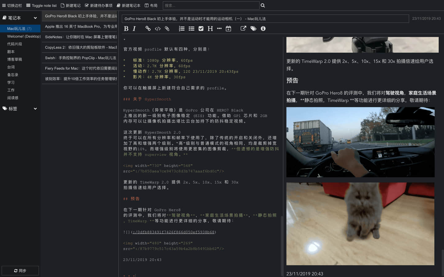Open the Fiery Feeds for Mac note
This screenshot has height=277, width=444.
point(80,68)
